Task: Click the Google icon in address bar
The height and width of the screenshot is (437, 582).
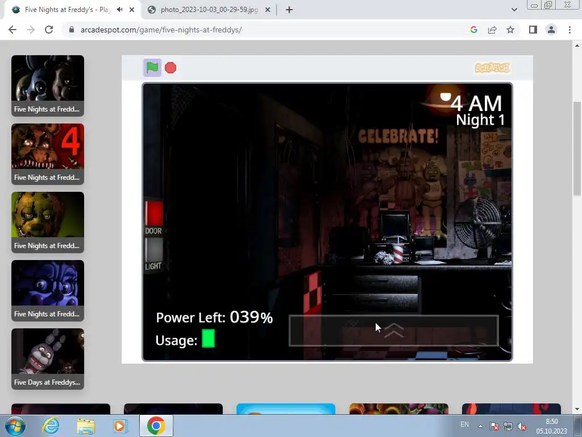Action: click(x=473, y=30)
